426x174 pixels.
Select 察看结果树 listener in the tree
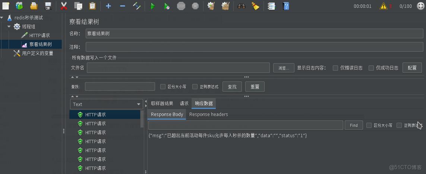[x=41, y=45]
